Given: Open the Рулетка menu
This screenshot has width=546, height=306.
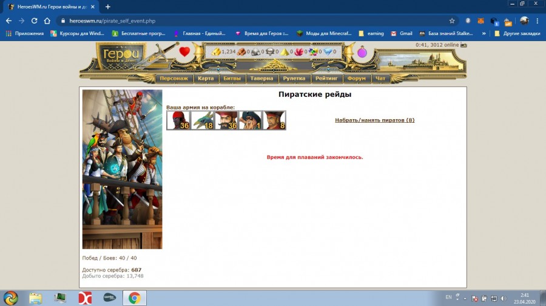Looking at the screenshot, I should coord(294,79).
